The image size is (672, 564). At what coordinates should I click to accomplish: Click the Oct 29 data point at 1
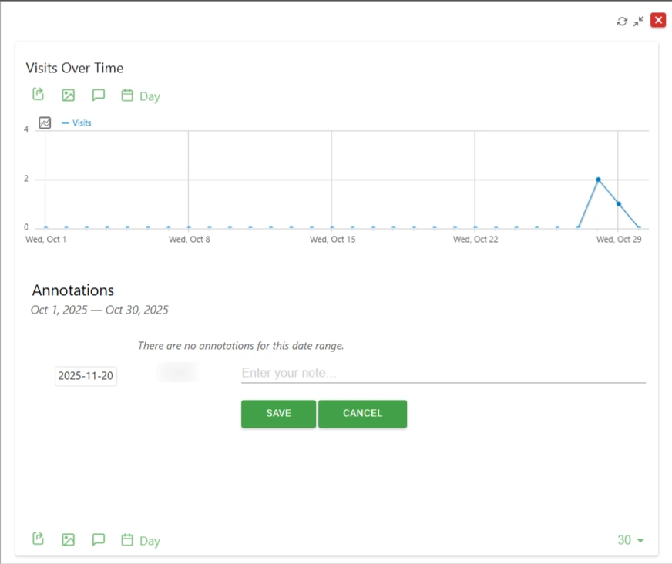click(x=618, y=204)
